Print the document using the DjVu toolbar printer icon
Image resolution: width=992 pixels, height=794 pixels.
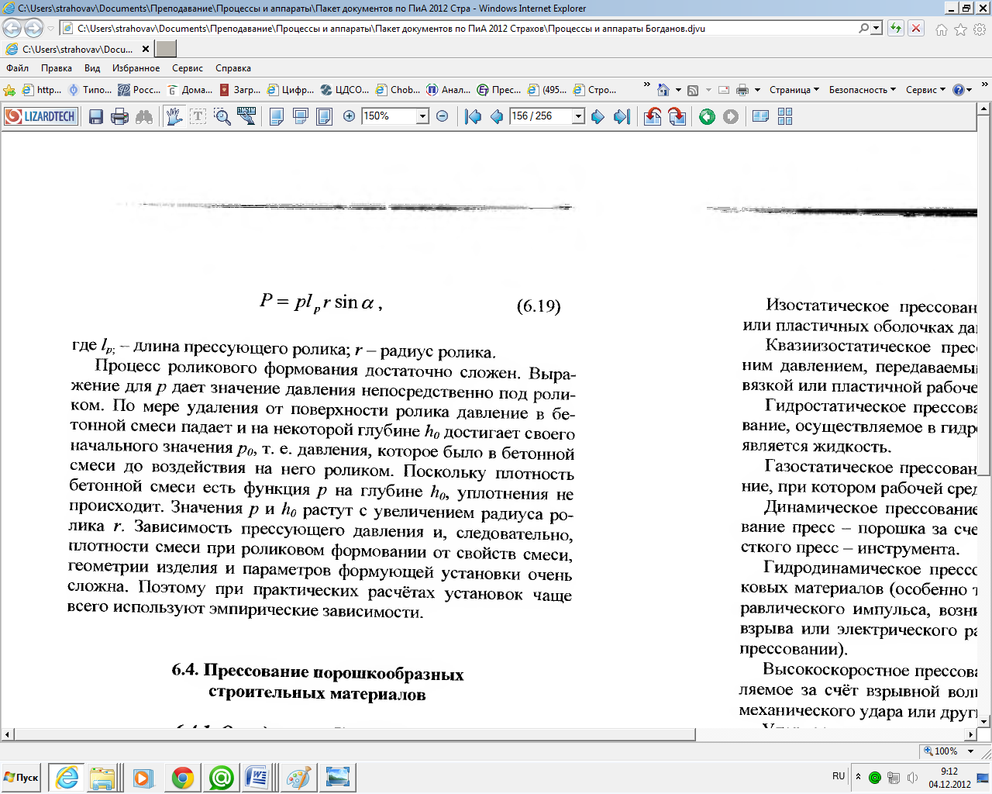[119, 116]
